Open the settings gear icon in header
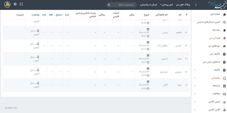The width and height of the screenshot is (227, 113). (15, 4)
